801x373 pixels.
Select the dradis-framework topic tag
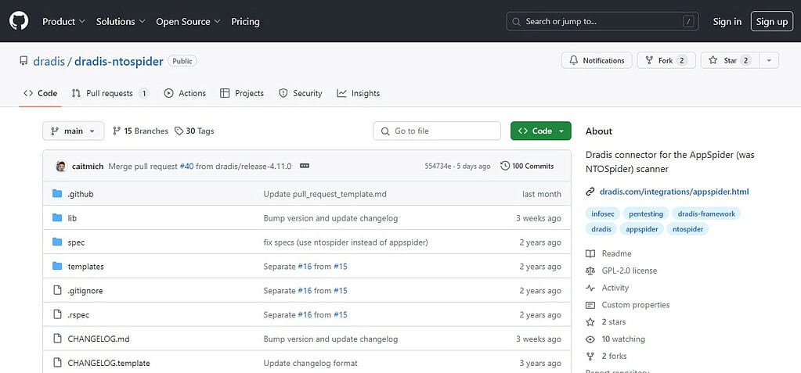point(706,213)
